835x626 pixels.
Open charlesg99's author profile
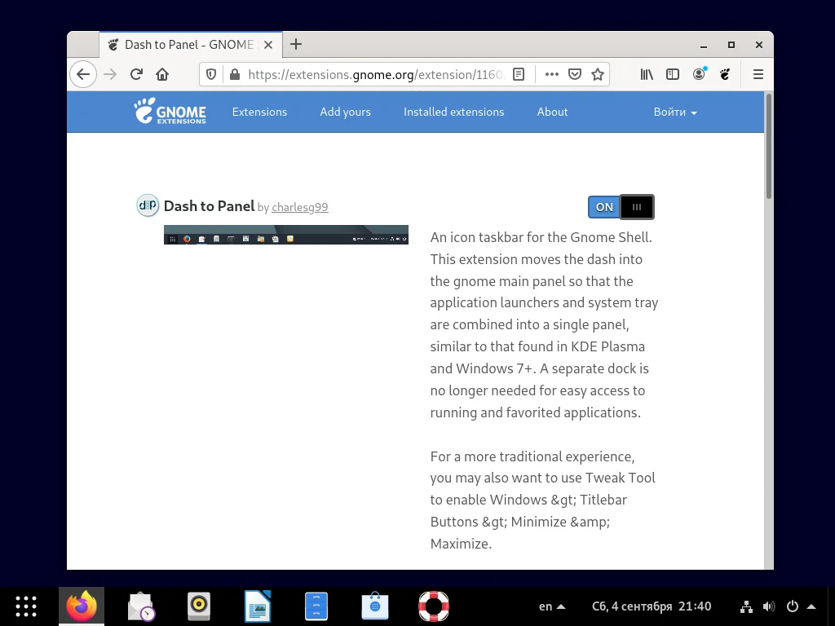(299, 207)
